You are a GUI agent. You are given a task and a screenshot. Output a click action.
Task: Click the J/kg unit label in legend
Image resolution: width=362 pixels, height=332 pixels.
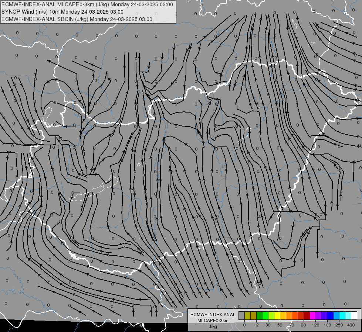click(213, 326)
